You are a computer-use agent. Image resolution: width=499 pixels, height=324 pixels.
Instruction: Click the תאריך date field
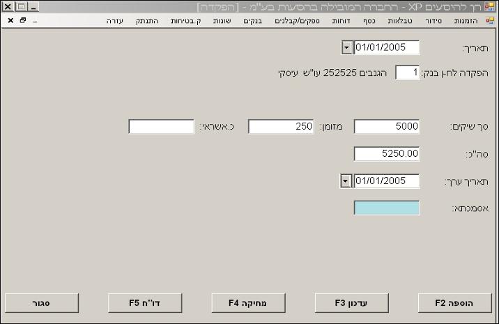(386, 48)
